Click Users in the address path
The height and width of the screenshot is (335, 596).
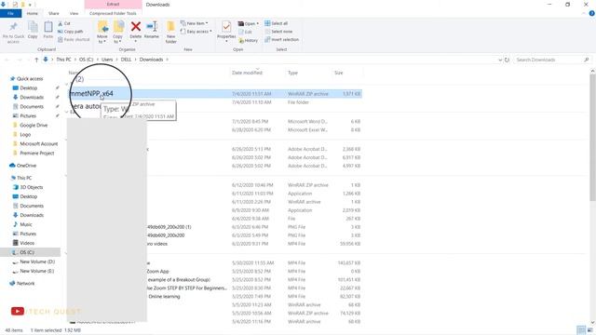[107, 60]
